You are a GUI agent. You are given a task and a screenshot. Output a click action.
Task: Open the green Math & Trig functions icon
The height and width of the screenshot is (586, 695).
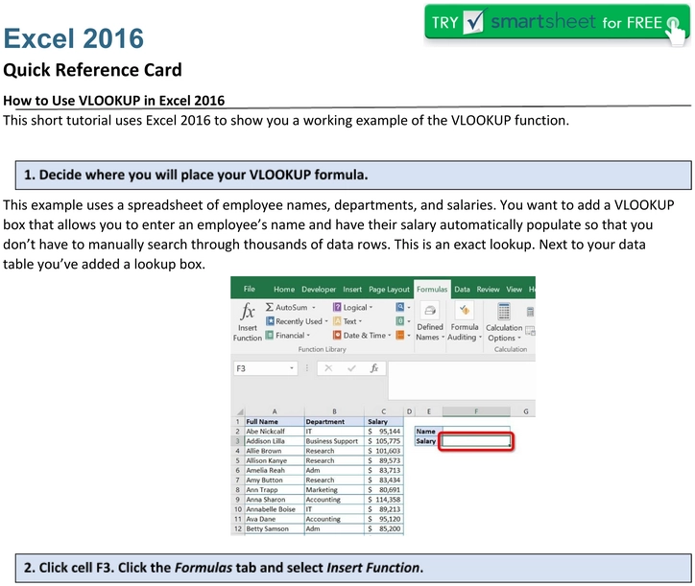[x=400, y=320]
